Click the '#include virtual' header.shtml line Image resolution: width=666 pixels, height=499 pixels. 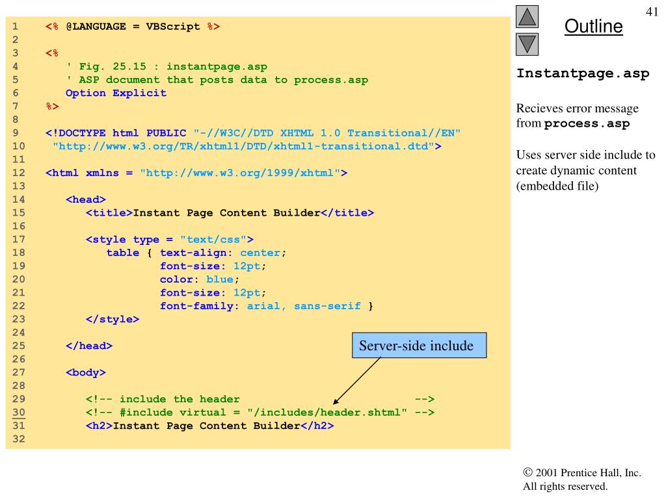260,413
